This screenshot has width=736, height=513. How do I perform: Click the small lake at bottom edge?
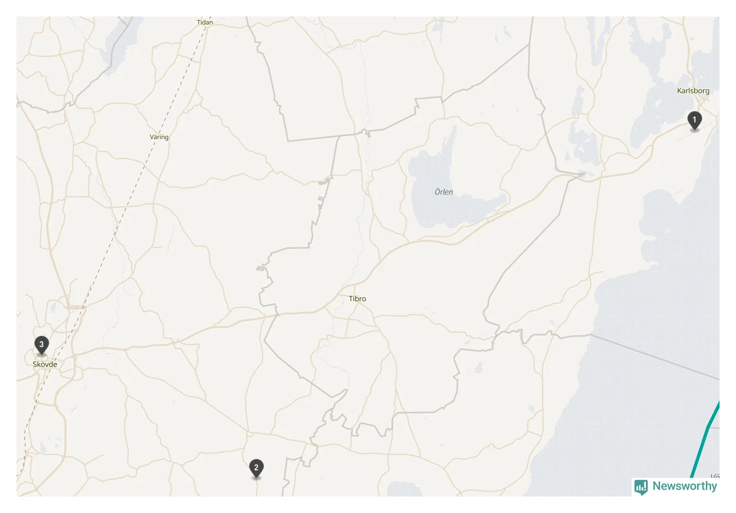(x=405, y=489)
